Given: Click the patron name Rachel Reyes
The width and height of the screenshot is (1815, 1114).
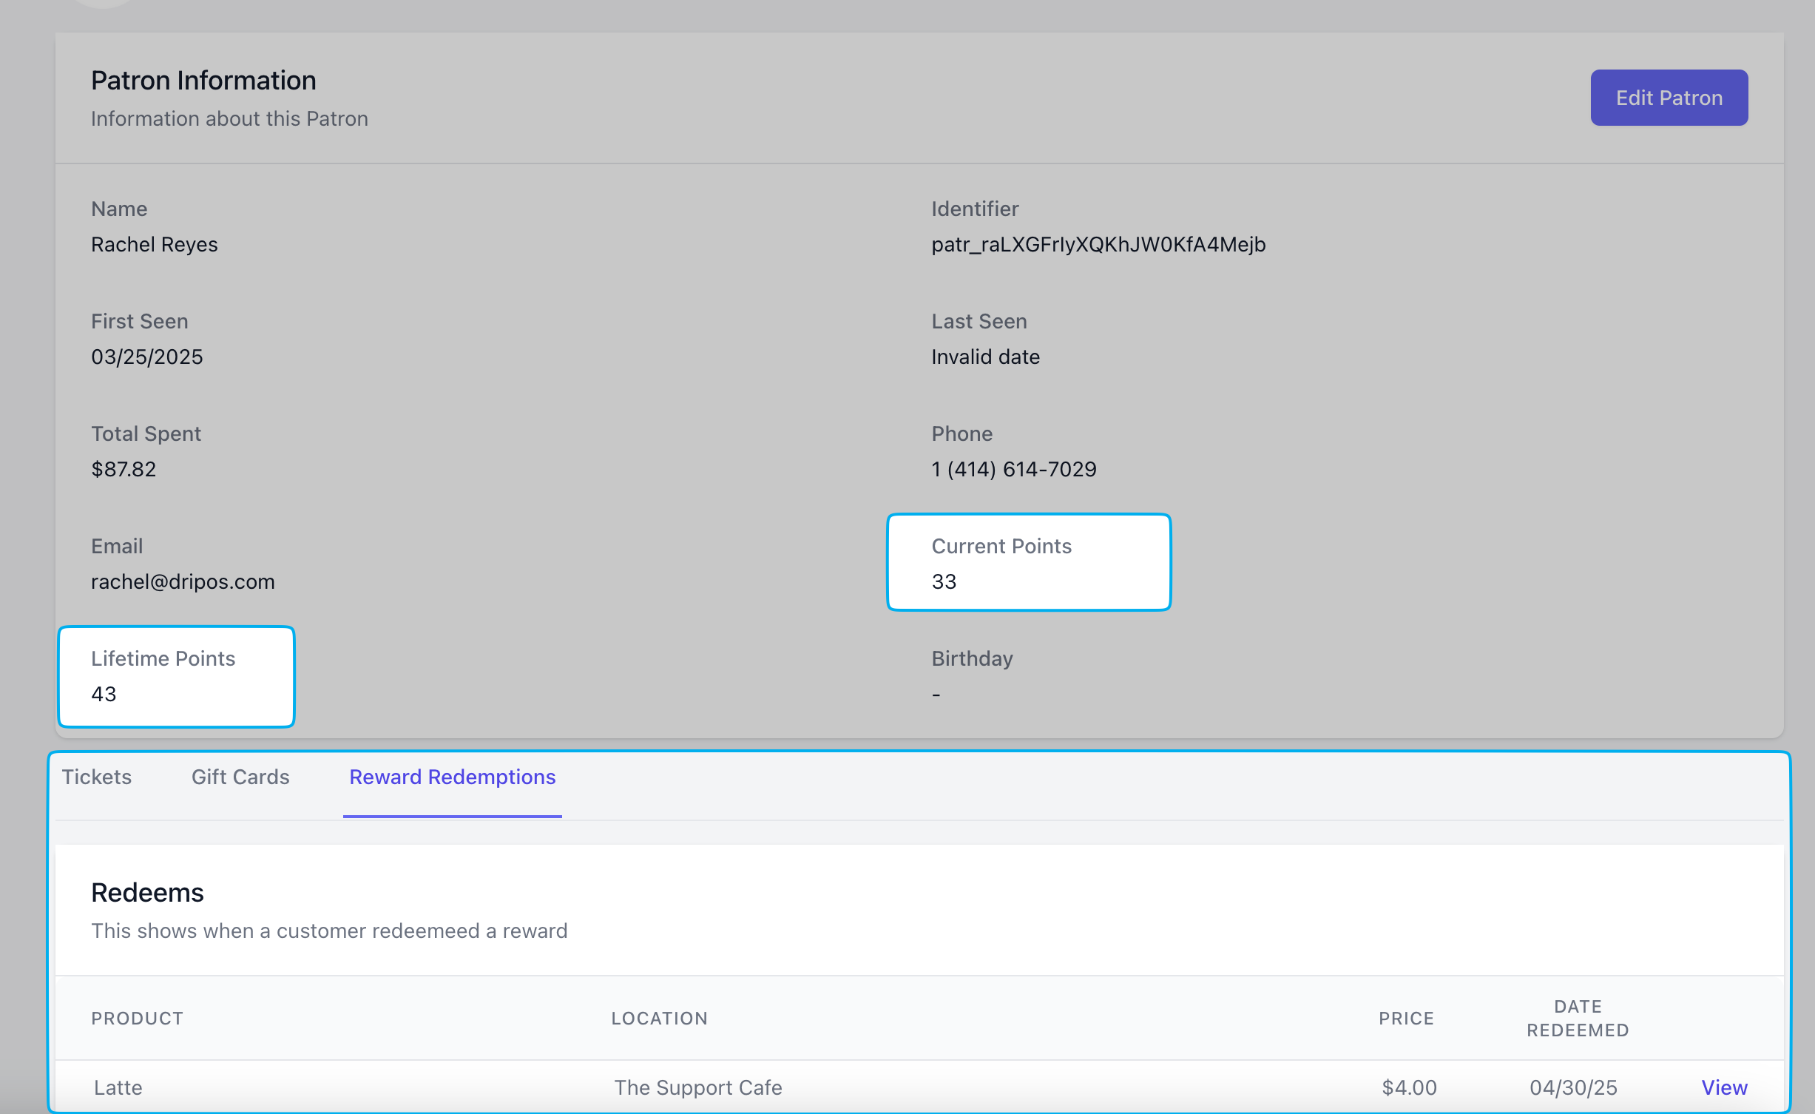Looking at the screenshot, I should click(x=154, y=244).
